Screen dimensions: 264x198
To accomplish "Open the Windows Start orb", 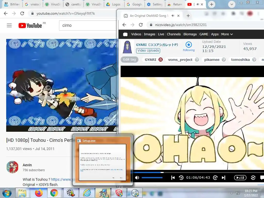I will (x=7, y=193).
